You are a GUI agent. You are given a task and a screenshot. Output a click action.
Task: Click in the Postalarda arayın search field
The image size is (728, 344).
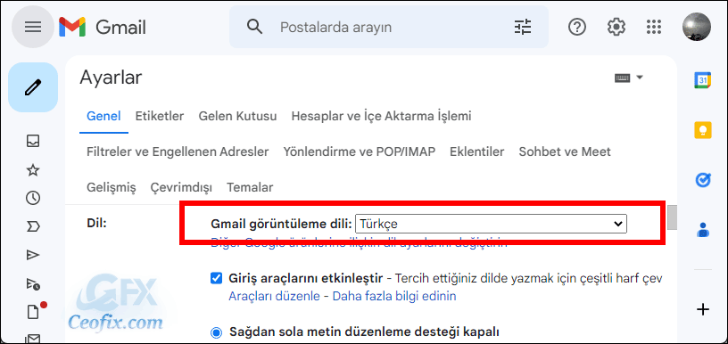[390, 28]
